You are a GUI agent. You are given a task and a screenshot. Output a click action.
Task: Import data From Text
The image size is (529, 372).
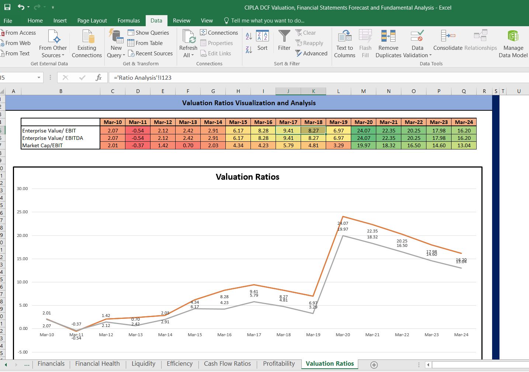pos(15,54)
